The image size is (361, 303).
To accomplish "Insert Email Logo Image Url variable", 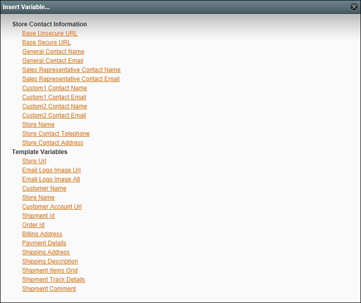I will [x=51, y=170].
